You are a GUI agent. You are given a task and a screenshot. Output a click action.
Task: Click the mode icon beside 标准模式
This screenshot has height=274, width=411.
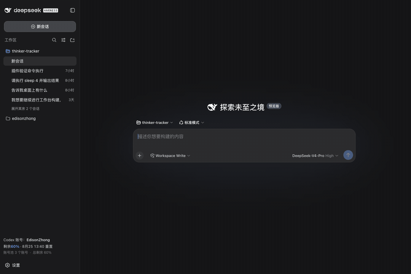[x=181, y=123]
